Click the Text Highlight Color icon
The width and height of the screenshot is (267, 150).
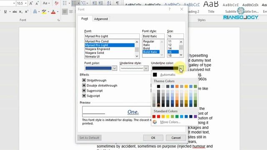pyautogui.click(x=44, y=12)
